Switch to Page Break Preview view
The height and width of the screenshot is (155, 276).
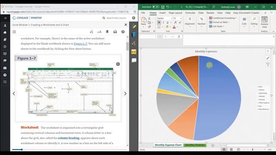(x=238, y=149)
